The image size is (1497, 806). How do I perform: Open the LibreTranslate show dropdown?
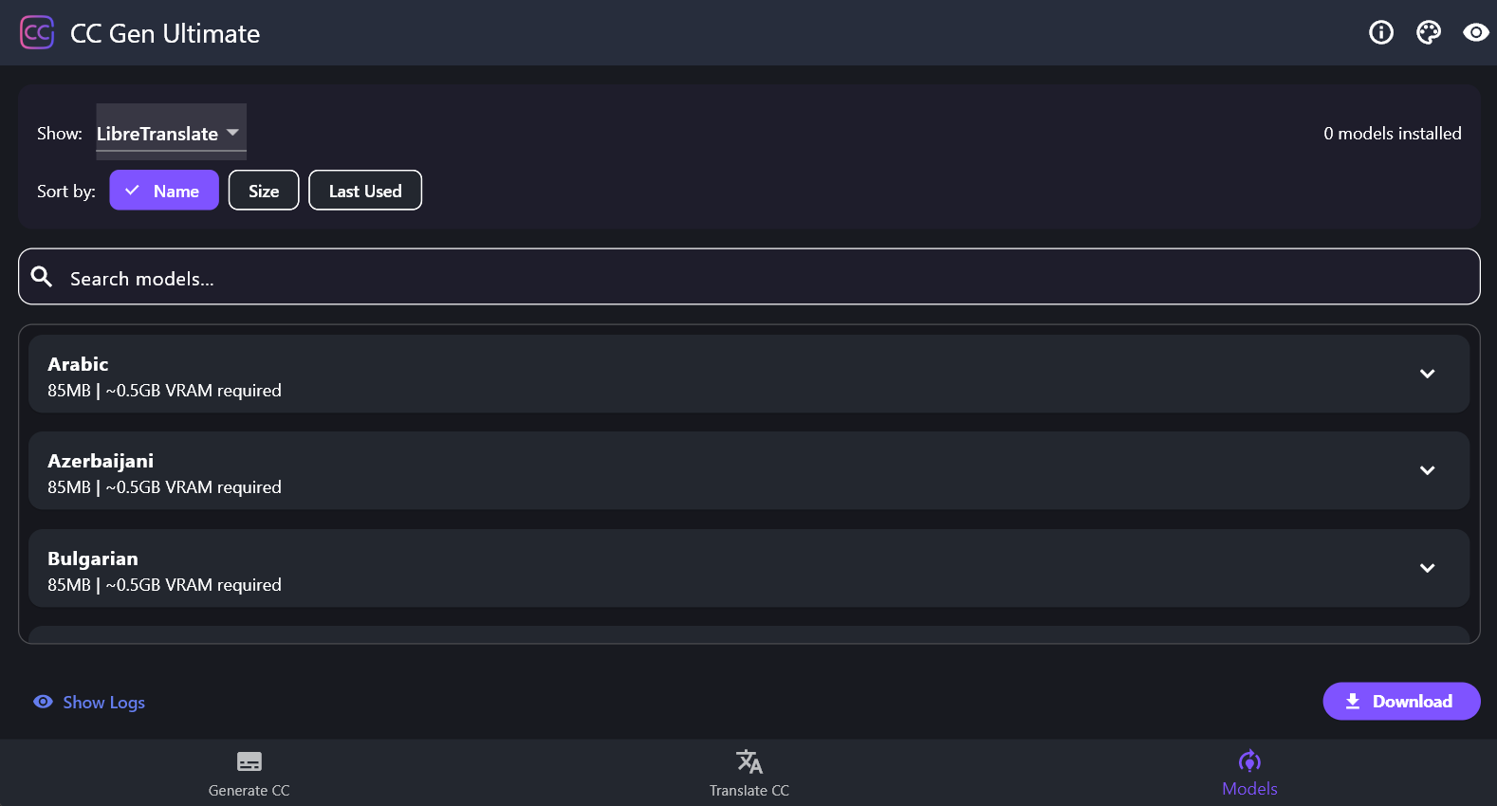pos(170,133)
